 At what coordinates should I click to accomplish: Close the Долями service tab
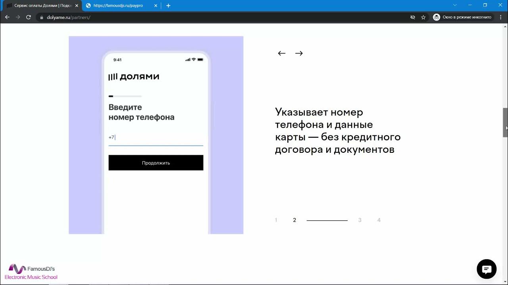[77, 6]
